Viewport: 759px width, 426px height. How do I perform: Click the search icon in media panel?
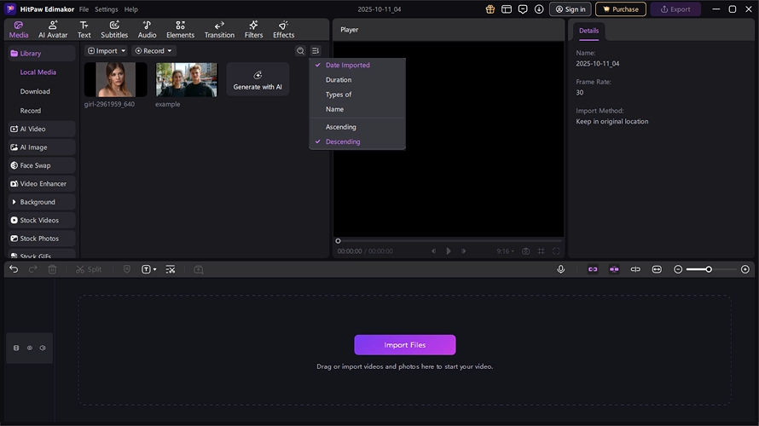[300, 51]
